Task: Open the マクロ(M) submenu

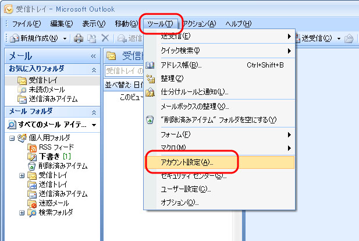Action: pos(219,148)
